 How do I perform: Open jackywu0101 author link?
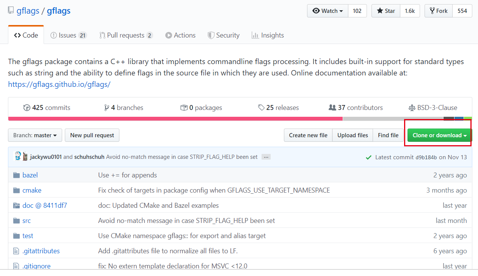pos(46,157)
